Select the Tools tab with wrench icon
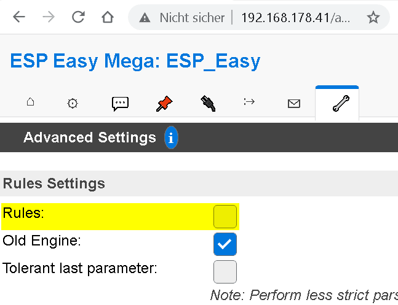Viewport: 398px width, 305px height. [x=337, y=104]
